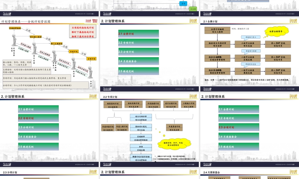Select the 三级节点批准 项目总监 box
The image size is (299, 179).
coord(248,44)
